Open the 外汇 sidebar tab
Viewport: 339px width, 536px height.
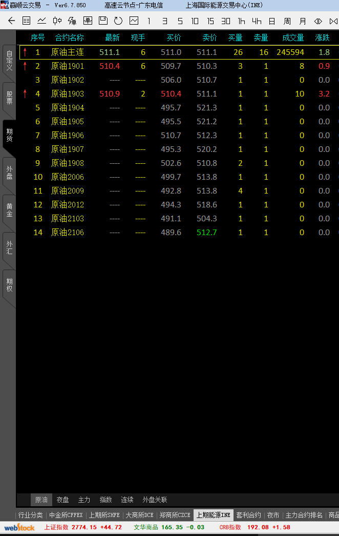click(x=9, y=248)
